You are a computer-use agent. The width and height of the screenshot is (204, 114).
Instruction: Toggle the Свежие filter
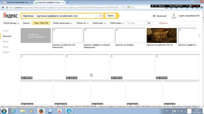pos(26,23)
